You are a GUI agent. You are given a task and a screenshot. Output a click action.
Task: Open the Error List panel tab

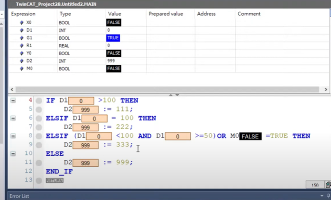(x=19, y=196)
